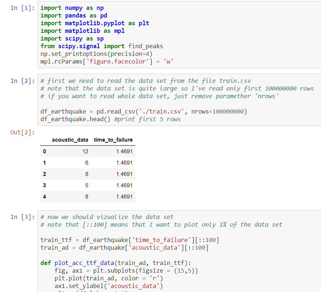Click acoustic_data value 12 in table
Screen dimensions: 321x292
coord(85,151)
